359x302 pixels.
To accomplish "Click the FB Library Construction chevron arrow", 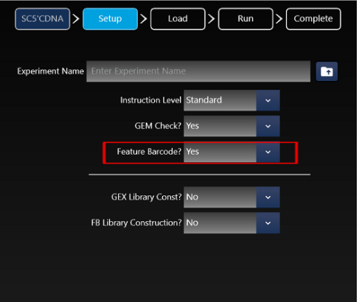I will pyautogui.click(x=268, y=222).
